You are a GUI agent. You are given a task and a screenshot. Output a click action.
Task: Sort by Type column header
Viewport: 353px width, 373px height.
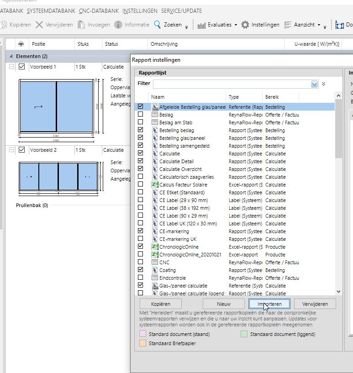click(x=244, y=97)
